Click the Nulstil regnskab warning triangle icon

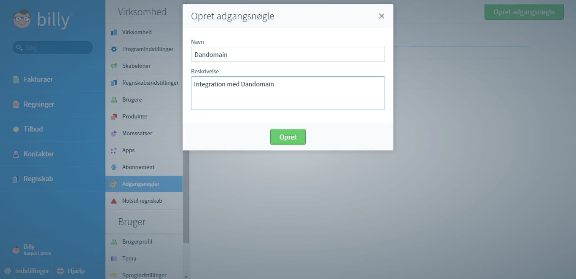pyautogui.click(x=114, y=201)
